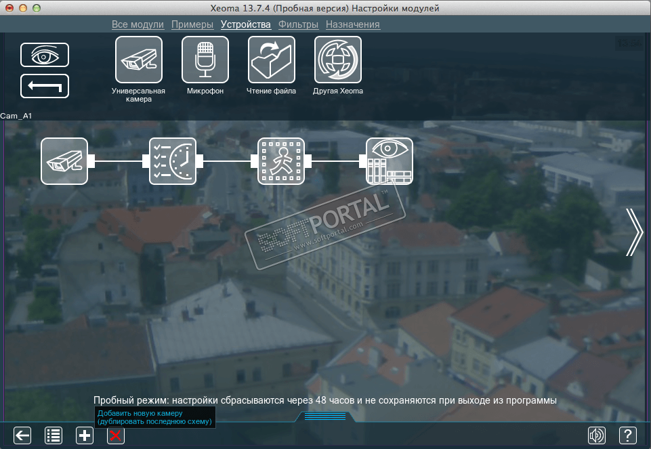Viewport: 651px width, 449px height.
Task: Click the Микрофон label
Action: pos(205,91)
